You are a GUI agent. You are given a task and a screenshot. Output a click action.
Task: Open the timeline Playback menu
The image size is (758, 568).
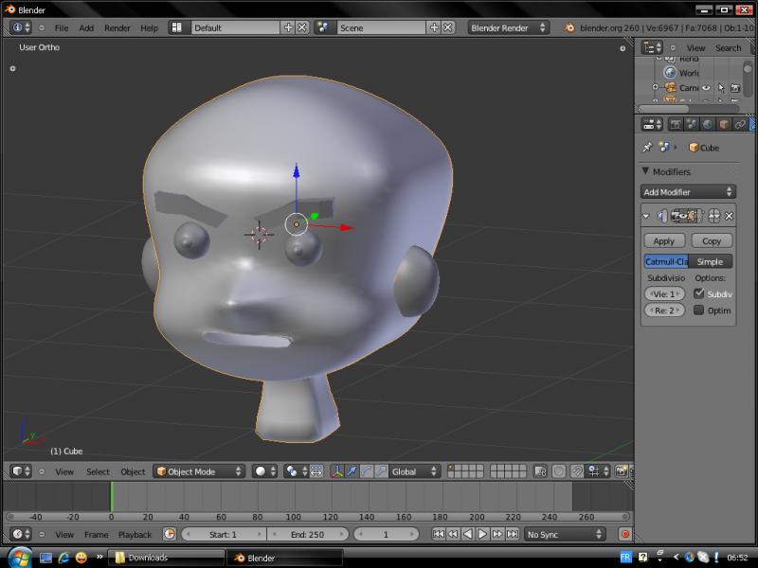135,535
